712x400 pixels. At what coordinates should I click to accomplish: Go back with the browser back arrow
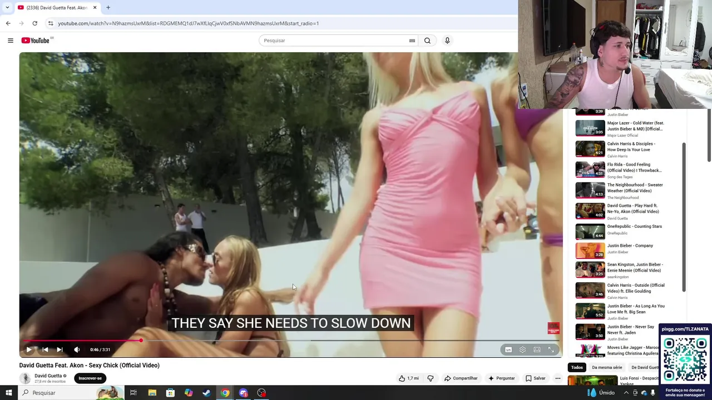coord(8,23)
